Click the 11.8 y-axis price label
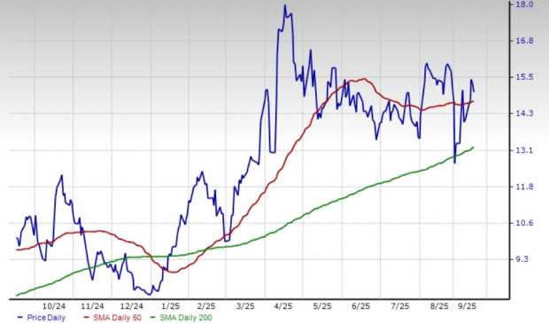This screenshot has height=323, width=549. [x=524, y=187]
